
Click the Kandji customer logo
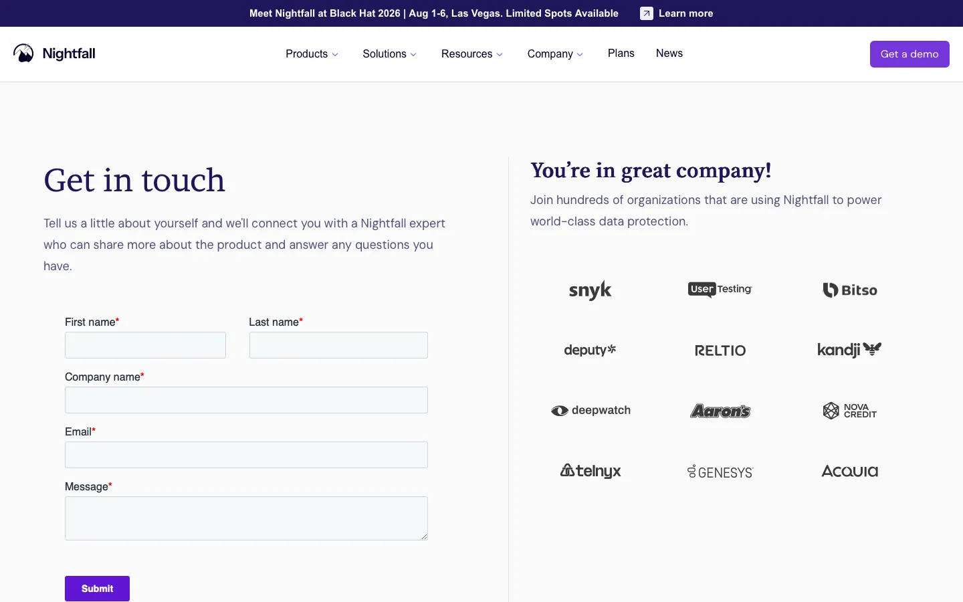pyautogui.click(x=850, y=350)
